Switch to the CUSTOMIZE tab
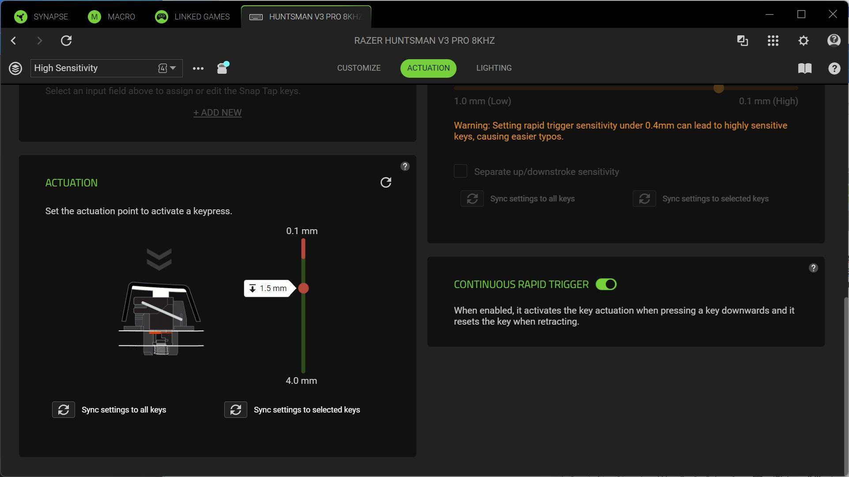The width and height of the screenshot is (849, 477). tap(358, 68)
